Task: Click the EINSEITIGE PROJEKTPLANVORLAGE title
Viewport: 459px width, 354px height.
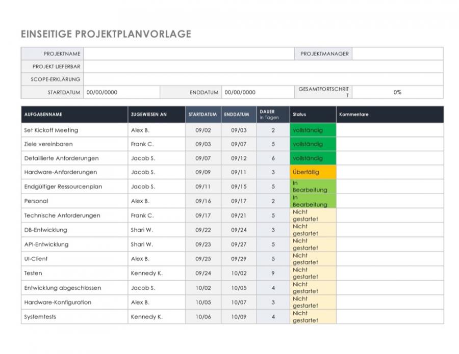Action: (106, 34)
